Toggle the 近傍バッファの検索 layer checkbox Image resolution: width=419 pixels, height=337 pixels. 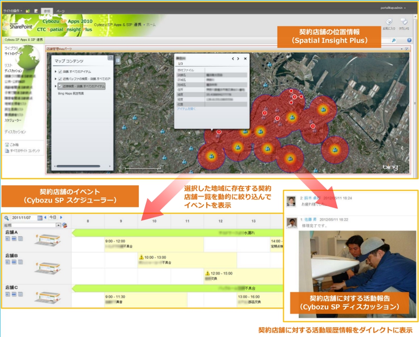60,79
